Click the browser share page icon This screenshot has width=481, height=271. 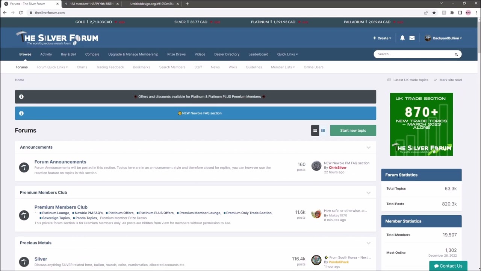[x=426, y=12]
